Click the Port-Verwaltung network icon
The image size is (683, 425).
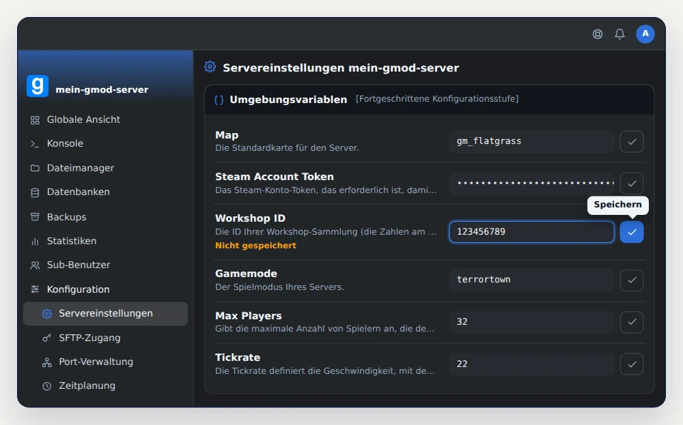(46, 362)
